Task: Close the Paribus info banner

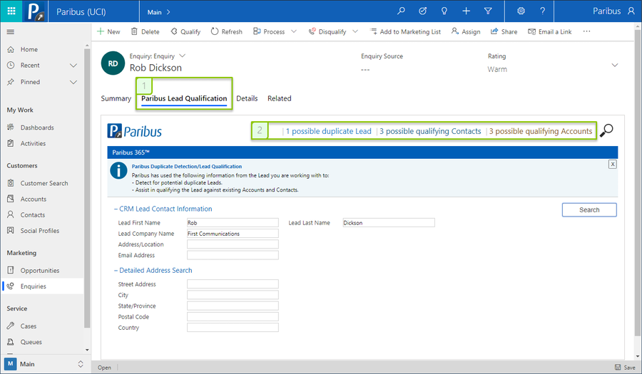Action: point(613,165)
